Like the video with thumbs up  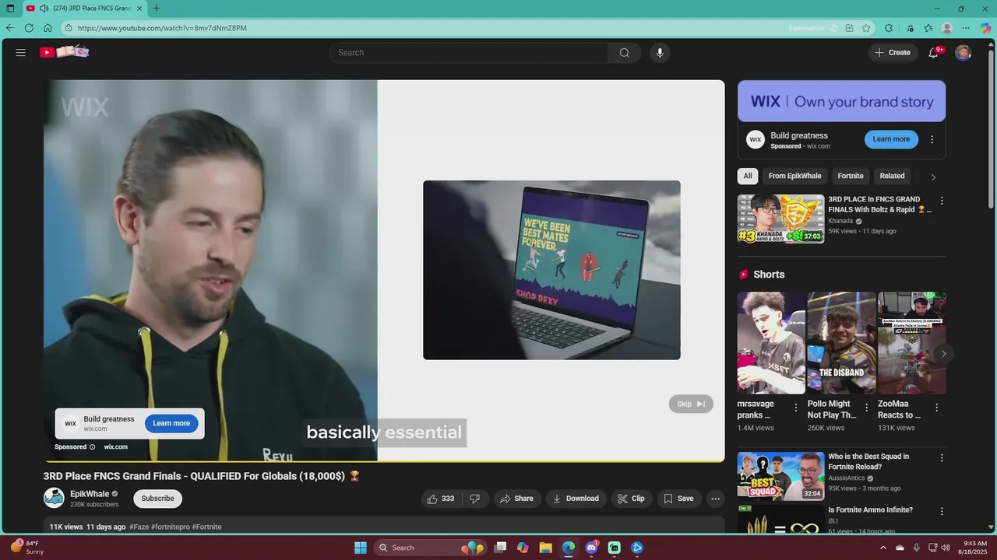coord(441,499)
